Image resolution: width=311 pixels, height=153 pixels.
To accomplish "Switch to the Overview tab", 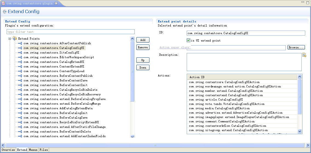I will tap(8, 150).
